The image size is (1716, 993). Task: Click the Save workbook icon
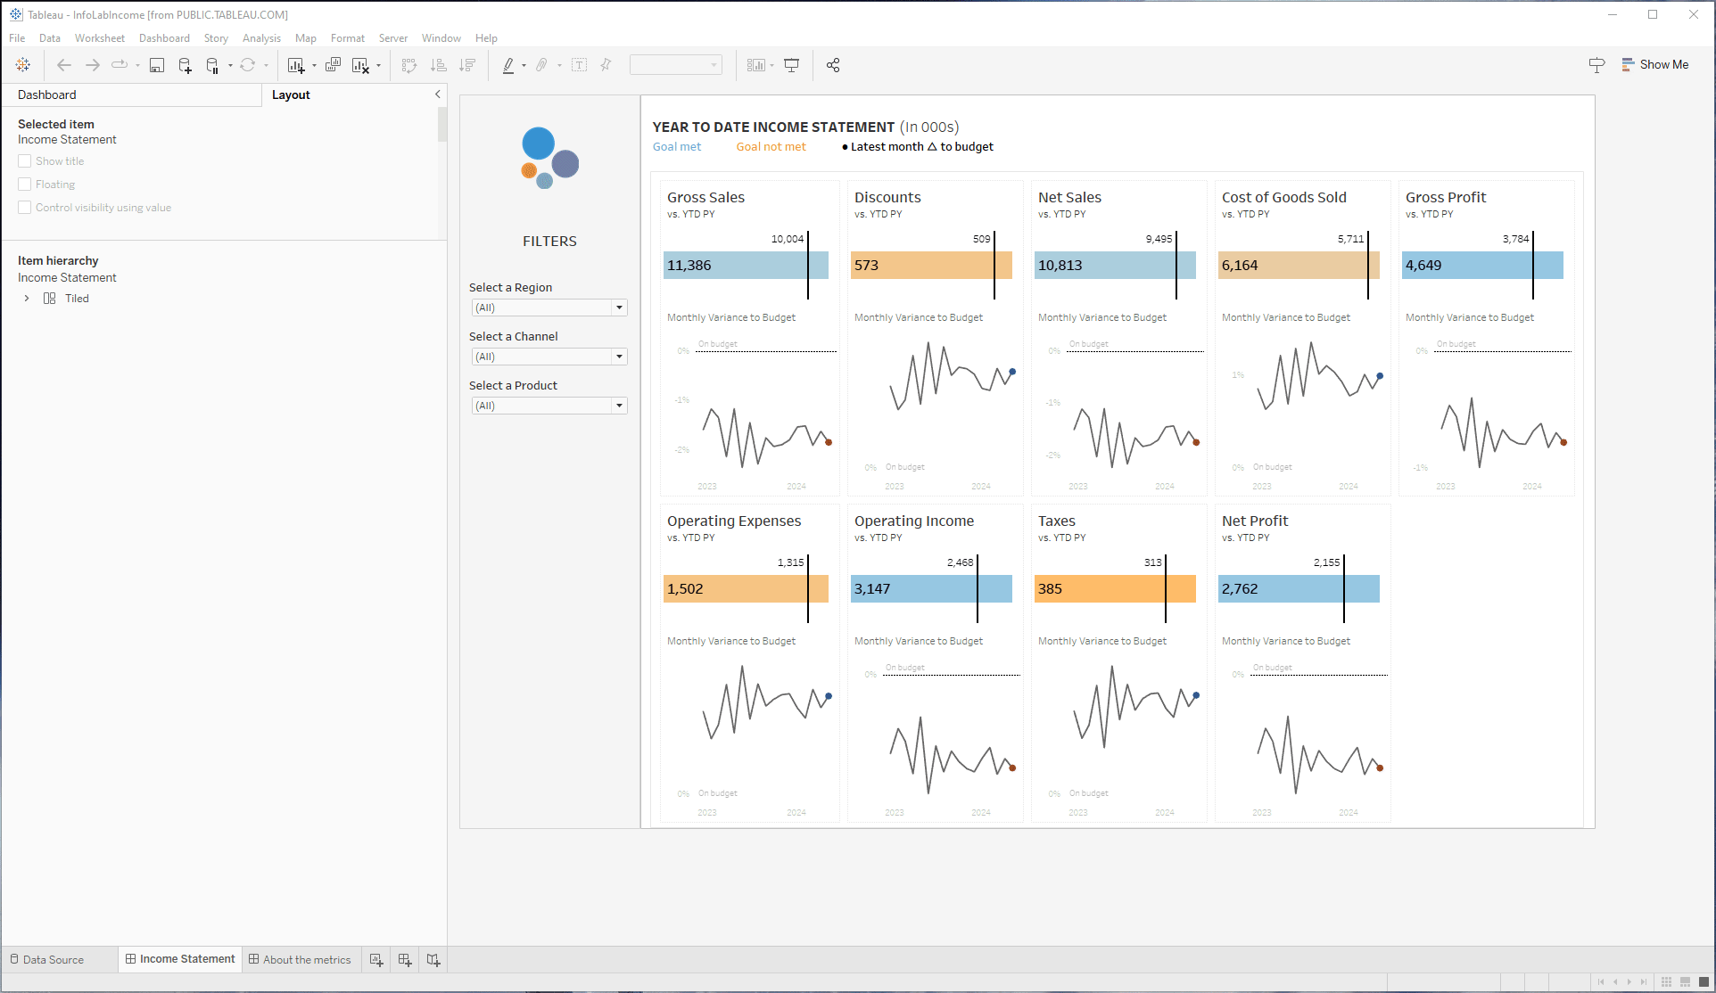tap(157, 65)
